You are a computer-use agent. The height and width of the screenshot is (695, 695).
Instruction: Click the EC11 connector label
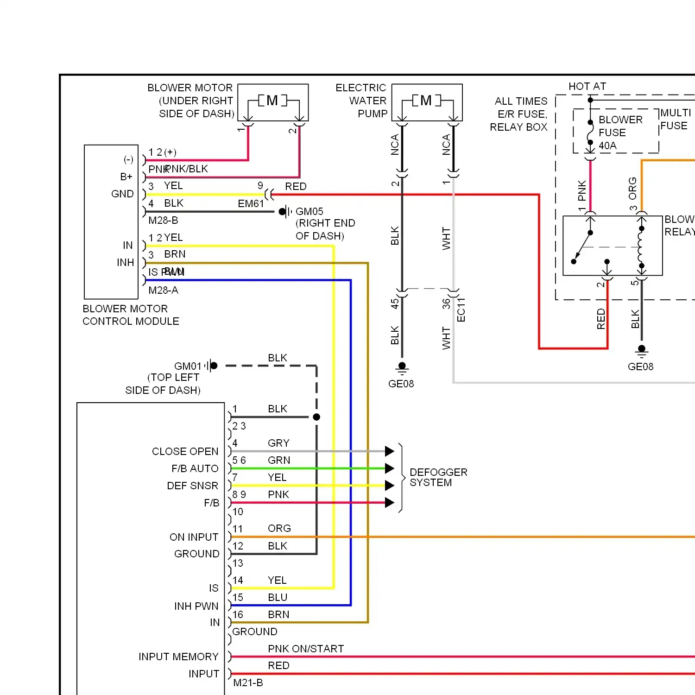[461, 310]
